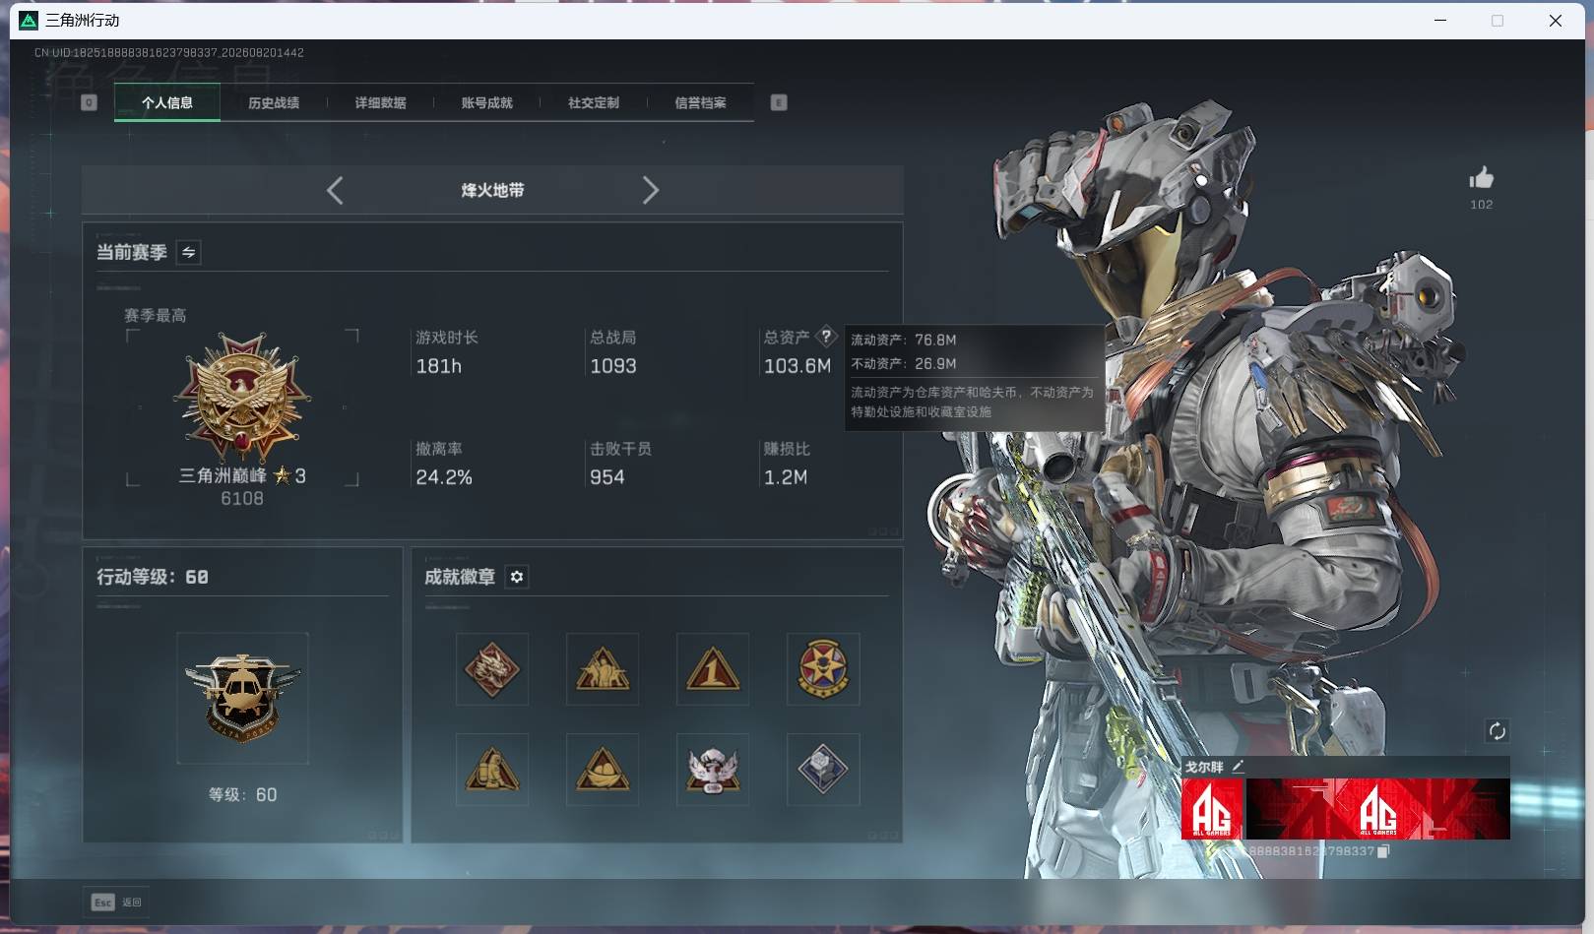Viewport: 1594px width, 934px height.
Task: Click the AG player avatar
Action: [x=1212, y=809]
